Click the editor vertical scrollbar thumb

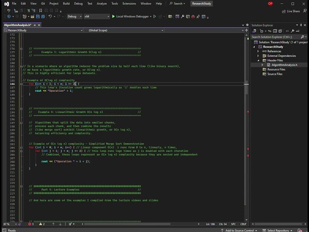(x=246, y=87)
